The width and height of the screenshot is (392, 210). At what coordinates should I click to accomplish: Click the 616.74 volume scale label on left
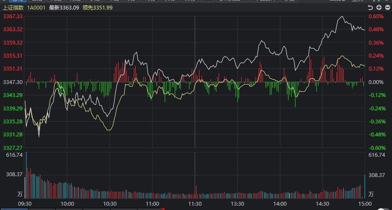pos(14,155)
